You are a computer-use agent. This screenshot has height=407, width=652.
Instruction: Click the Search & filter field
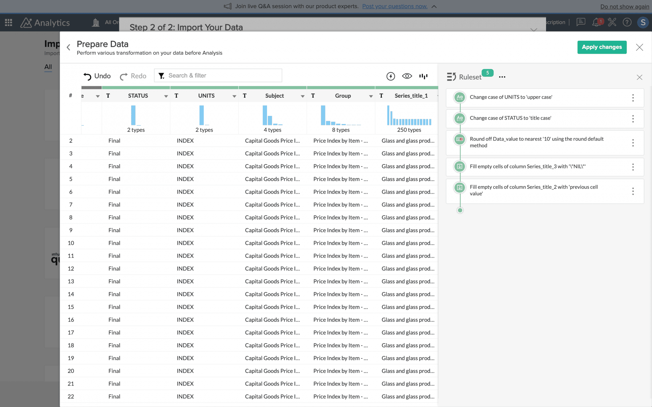(x=218, y=76)
